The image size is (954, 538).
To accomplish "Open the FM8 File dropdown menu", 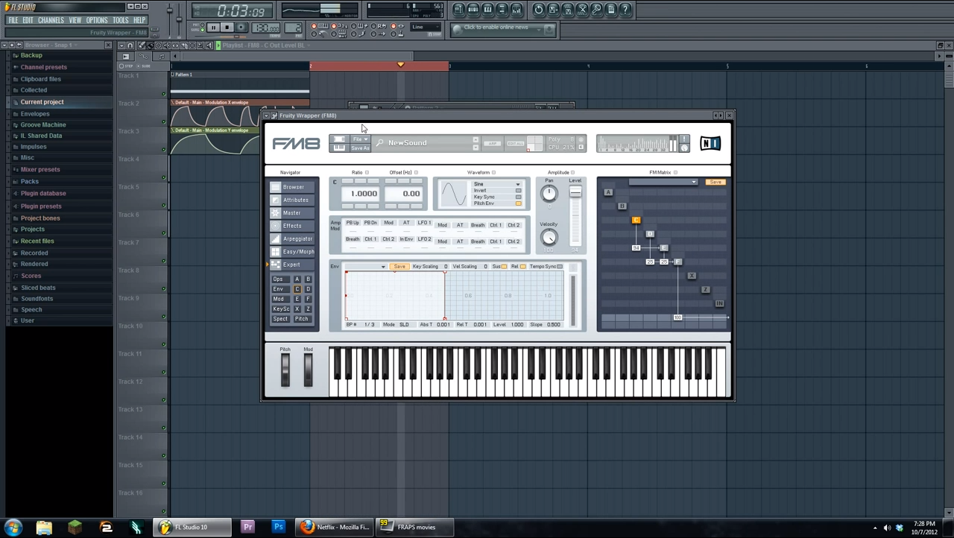I will 360,139.
